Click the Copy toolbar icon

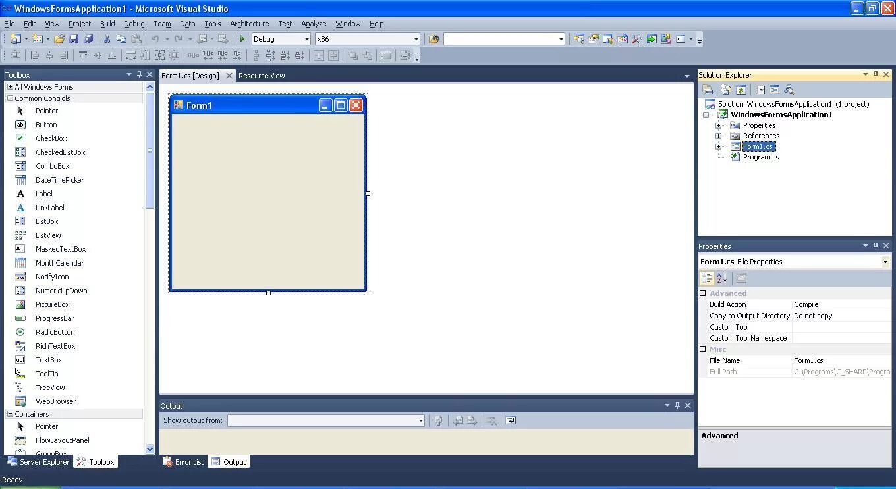coord(121,39)
